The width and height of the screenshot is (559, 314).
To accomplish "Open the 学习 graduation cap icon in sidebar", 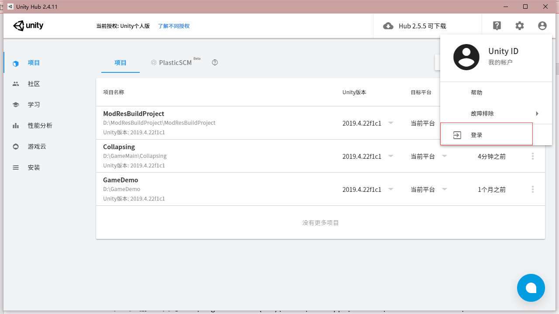I will pyautogui.click(x=16, y=105).
